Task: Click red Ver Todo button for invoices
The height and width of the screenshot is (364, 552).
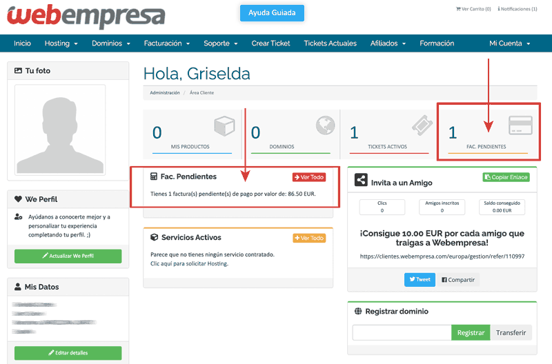Action: pos(308,177)
